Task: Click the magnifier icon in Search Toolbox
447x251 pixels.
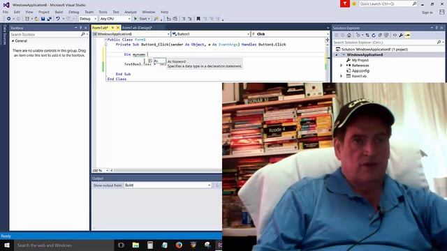Action: pyautogui.click(x=83, y=34)
